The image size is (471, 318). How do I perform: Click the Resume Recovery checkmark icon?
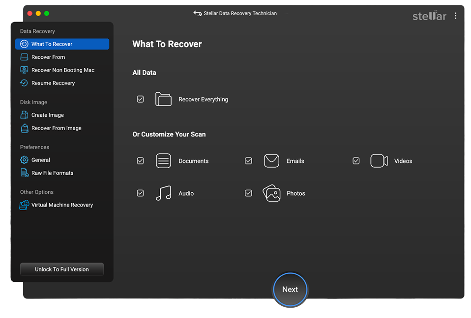[x=24, y=83]
